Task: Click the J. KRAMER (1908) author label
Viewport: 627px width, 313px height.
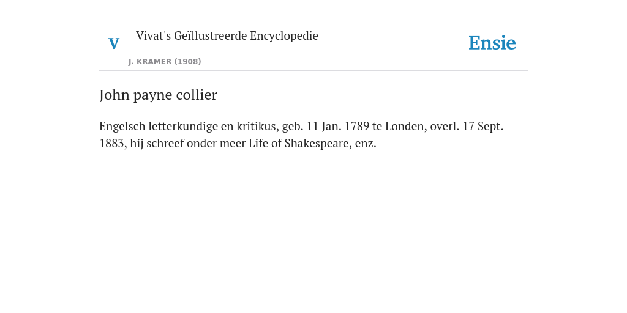Action: 165,62
